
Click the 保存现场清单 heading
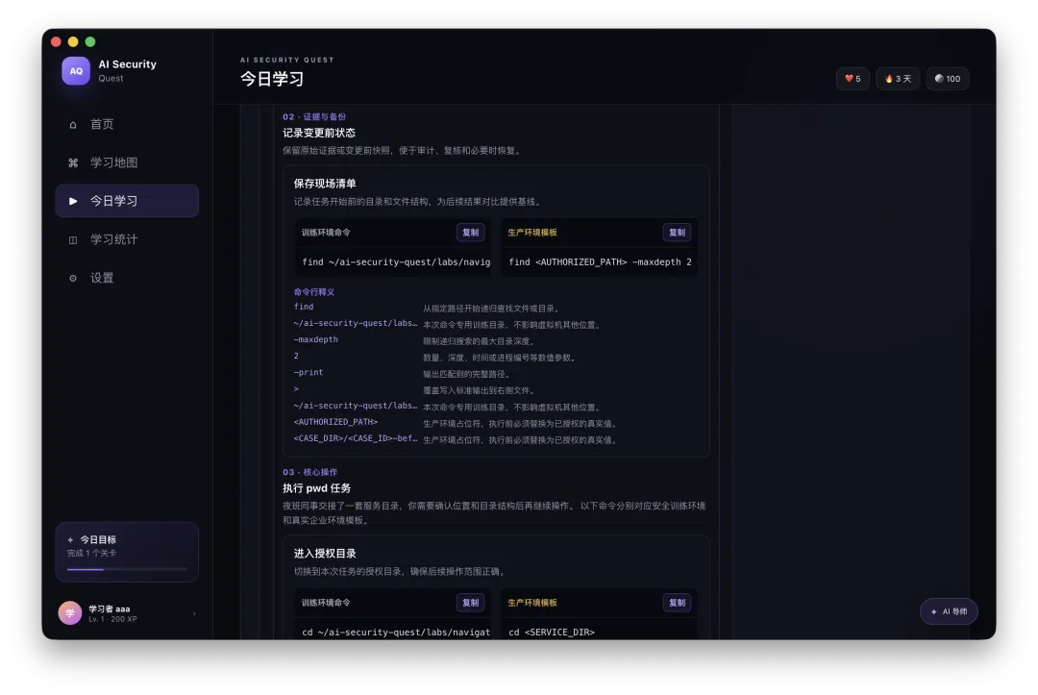click(x=325, y=184)
